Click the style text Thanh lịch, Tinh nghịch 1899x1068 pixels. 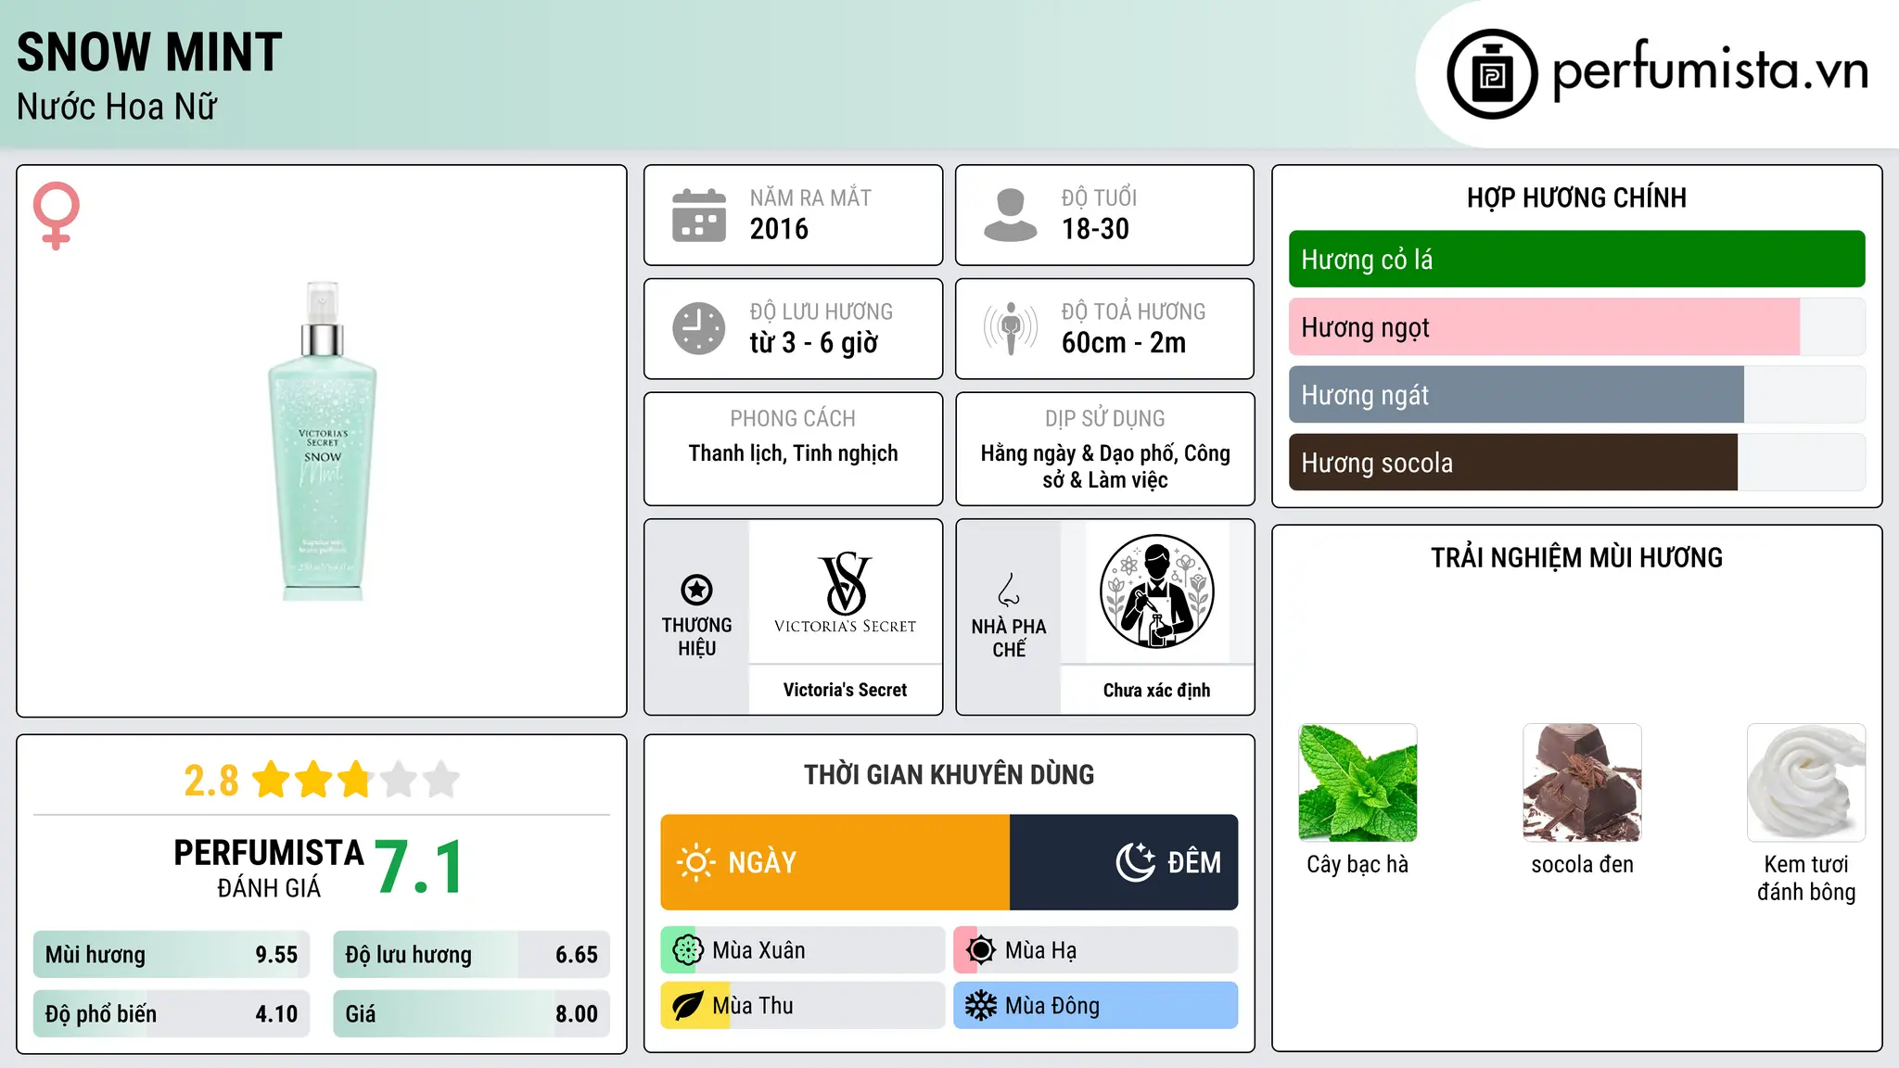coord(793,453)
